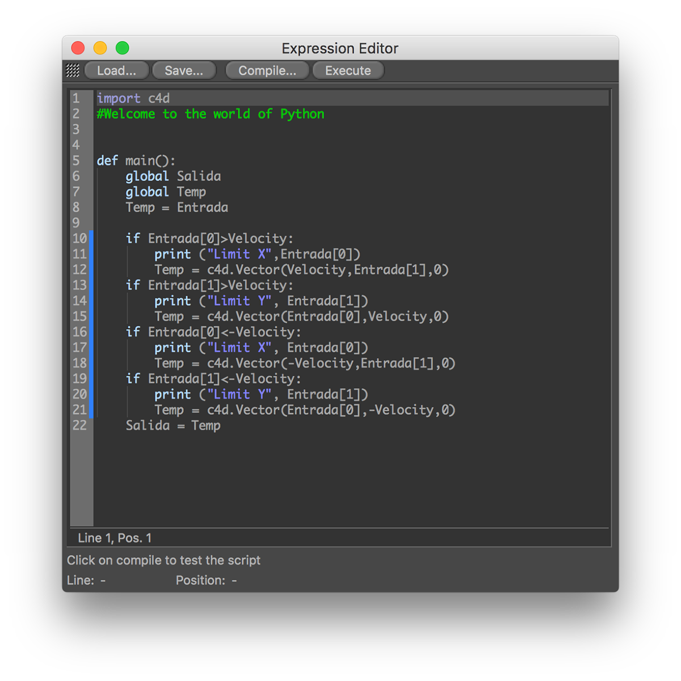Click the dotted grip icon beside Load

[73, 70]
